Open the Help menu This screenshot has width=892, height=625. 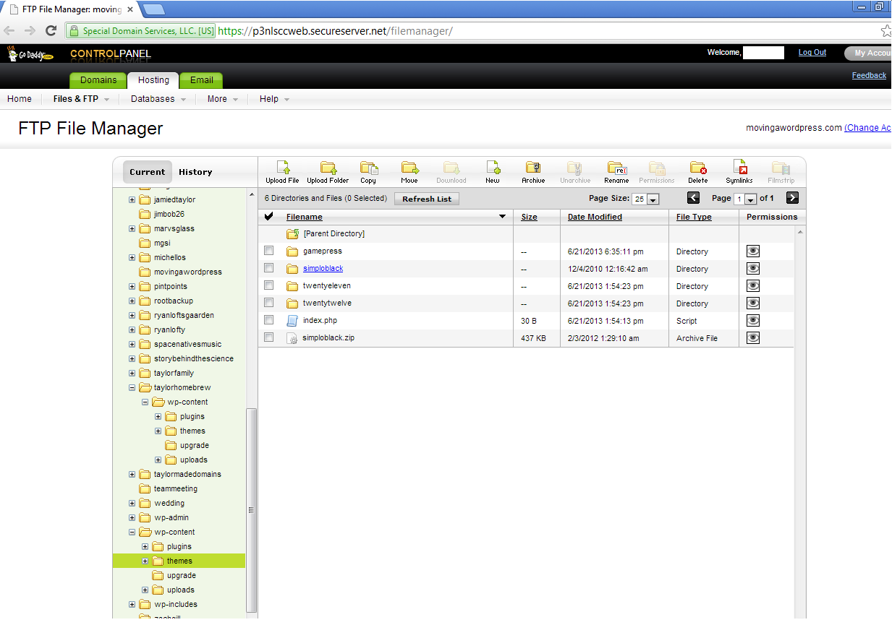click(x=275, y=99)
